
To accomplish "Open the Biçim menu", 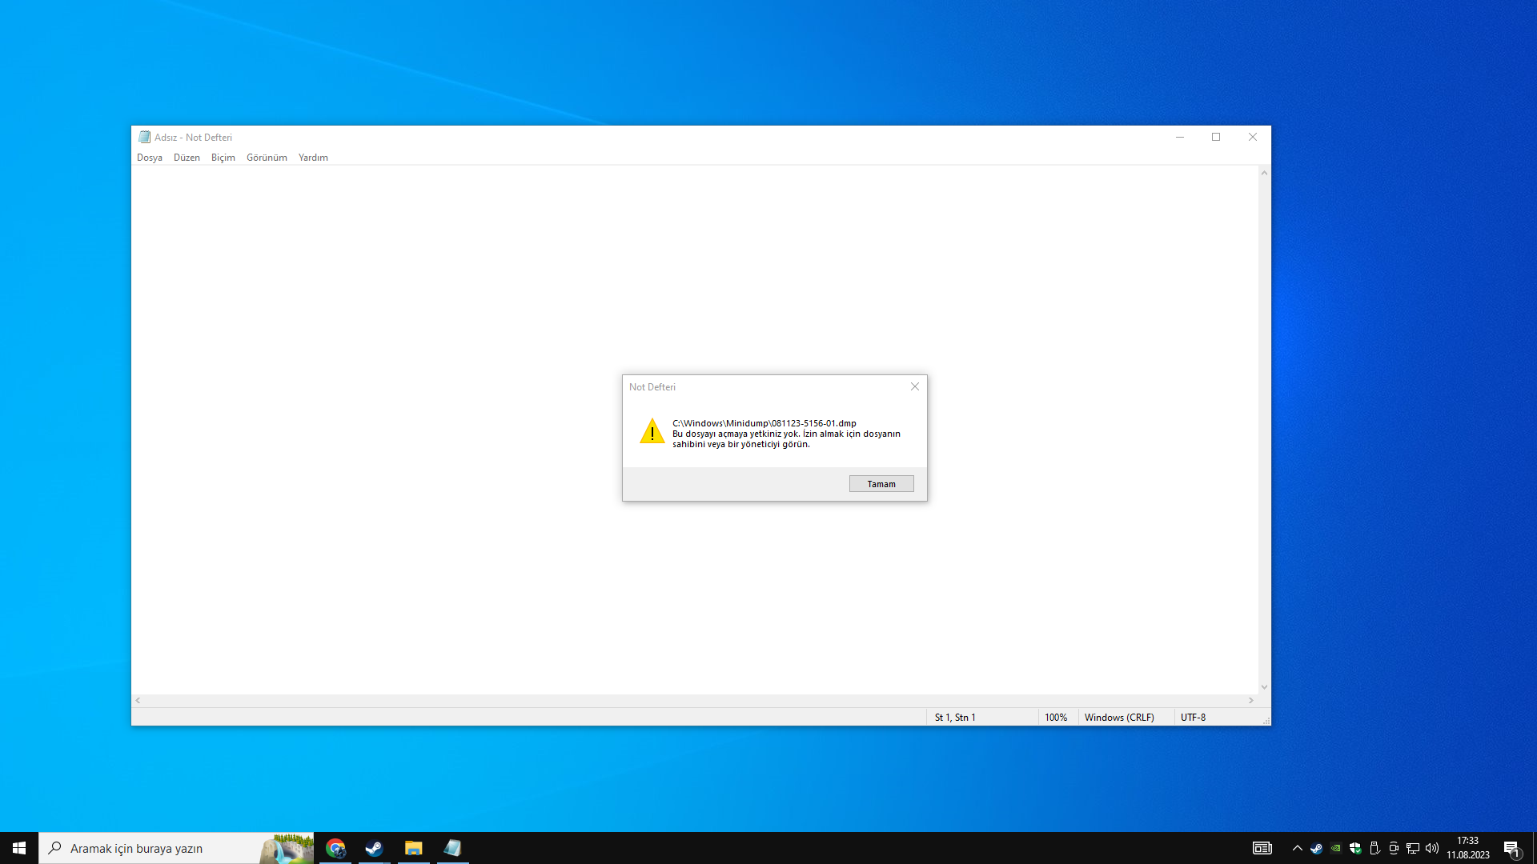I will tap(223, 158).
